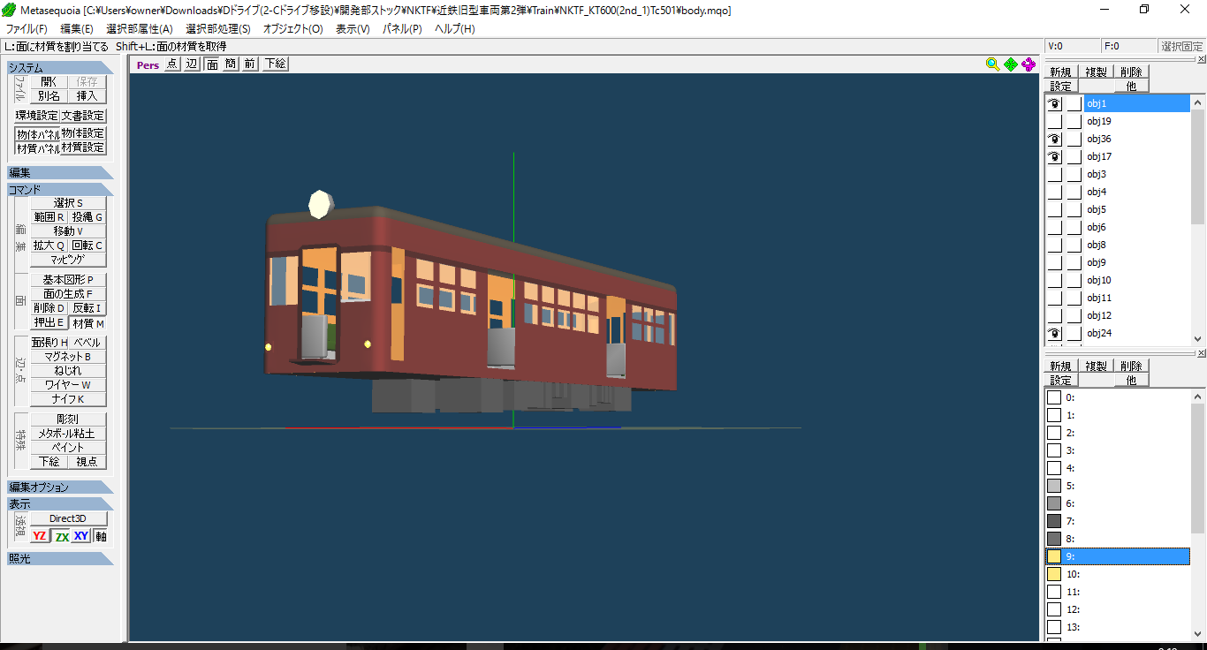Screen dimensions: 1207x650
Task: Hide obj36 using its eye icon
Action: 1055,139
